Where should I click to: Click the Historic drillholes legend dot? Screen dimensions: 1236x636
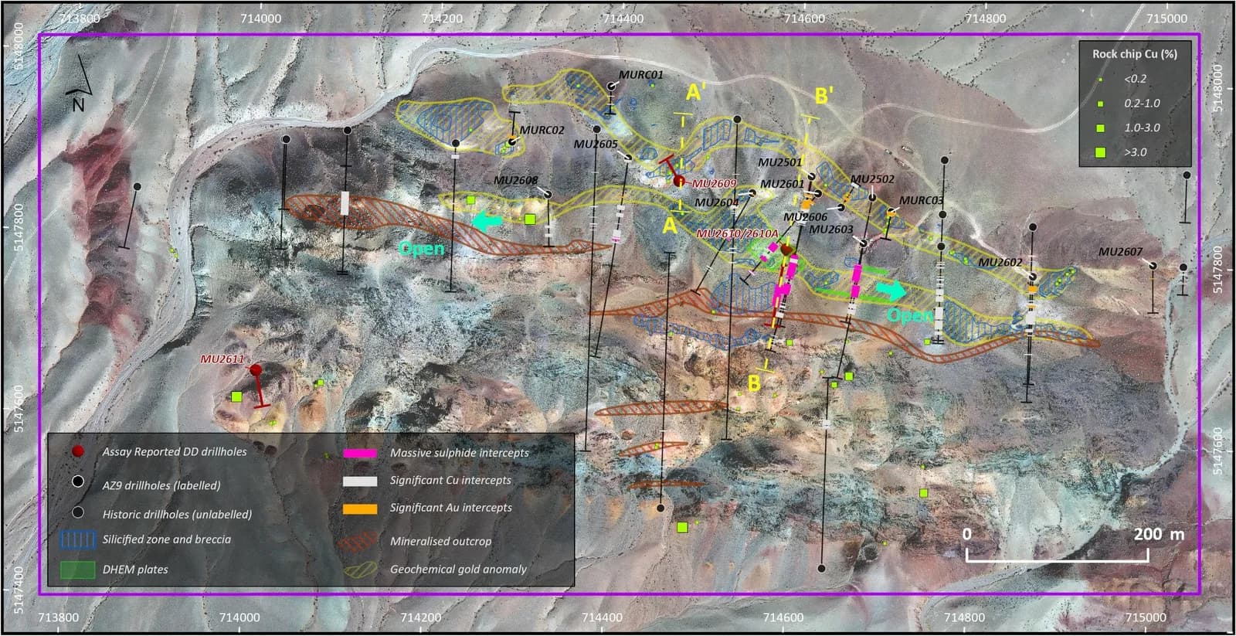(x=76, y=512)
